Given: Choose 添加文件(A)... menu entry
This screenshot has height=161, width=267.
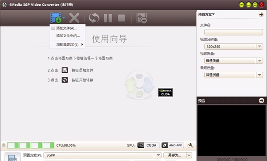Looking at the screenshot, I should coord(68,28).
